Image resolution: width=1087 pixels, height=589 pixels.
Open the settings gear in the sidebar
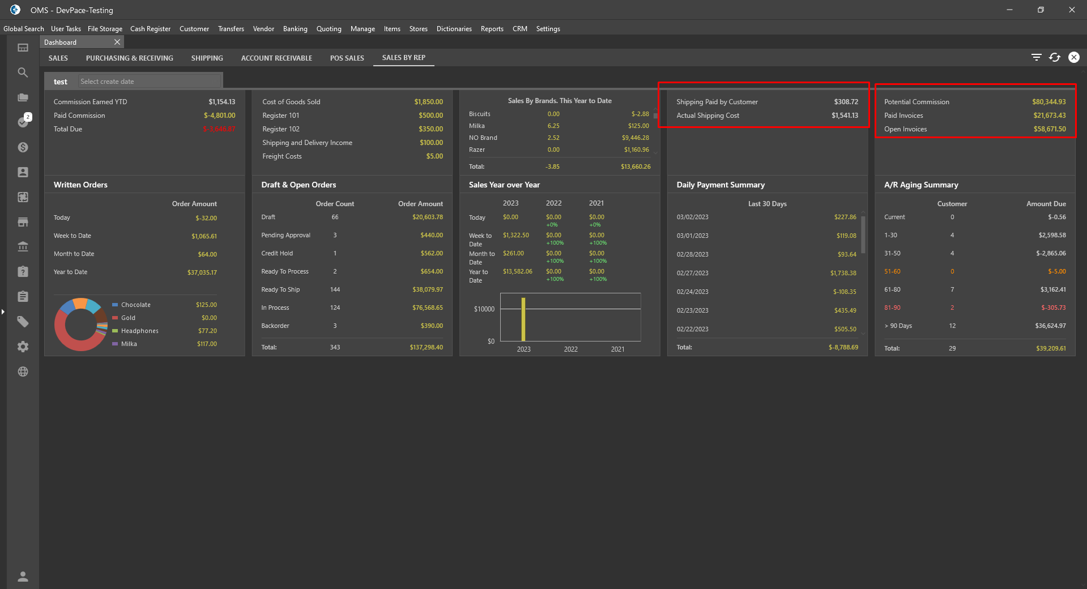pyautogui.click(x=23, y=347)
